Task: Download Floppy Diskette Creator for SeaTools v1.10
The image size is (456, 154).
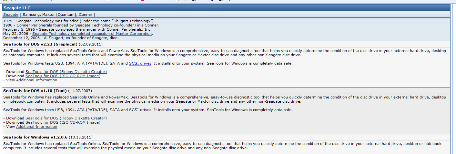Action: point(66,118)
